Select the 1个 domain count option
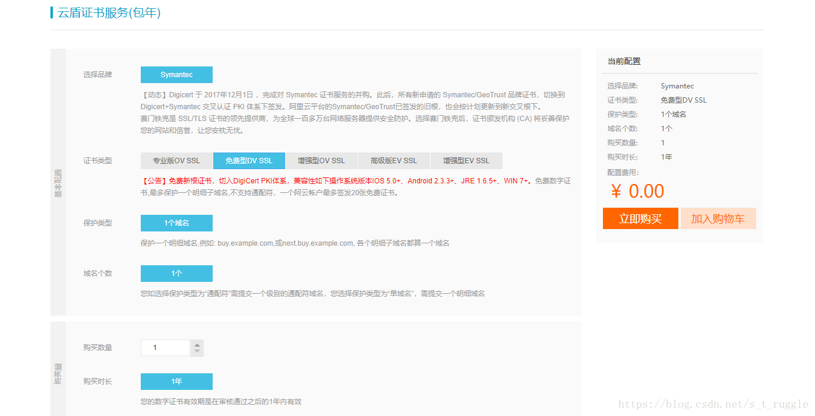815x416 pixels. pyautogui.click(x=176, y=274)
